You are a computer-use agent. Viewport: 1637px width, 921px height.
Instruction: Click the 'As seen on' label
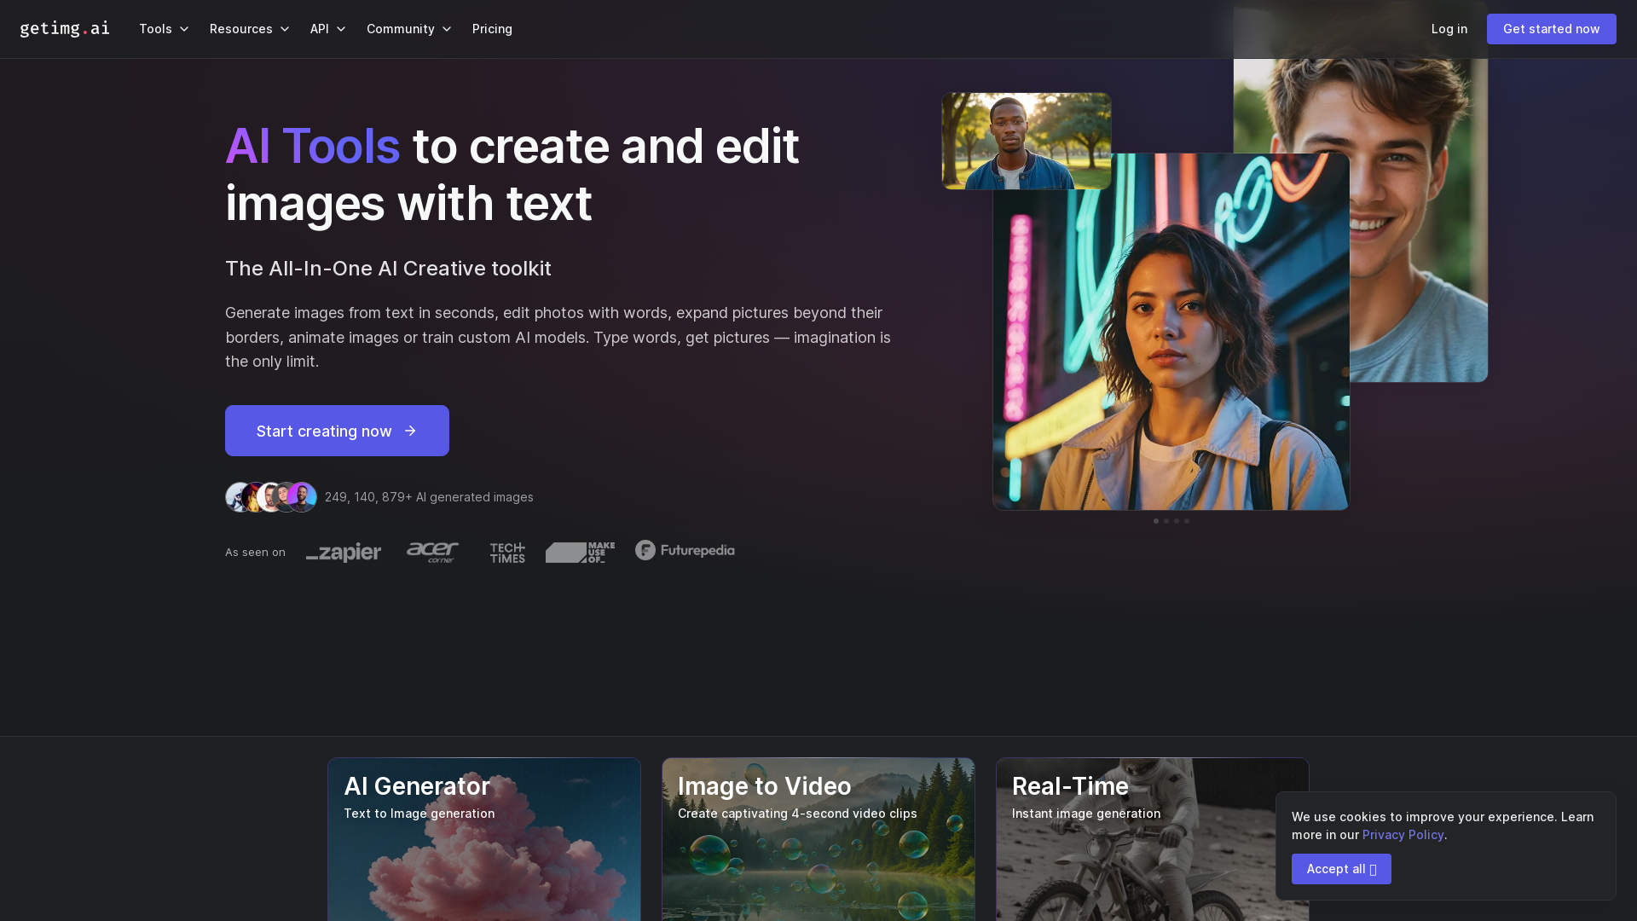click(x=255, y=553)
